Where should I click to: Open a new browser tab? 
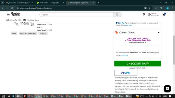pyautogui.click(x=98, y=3)
